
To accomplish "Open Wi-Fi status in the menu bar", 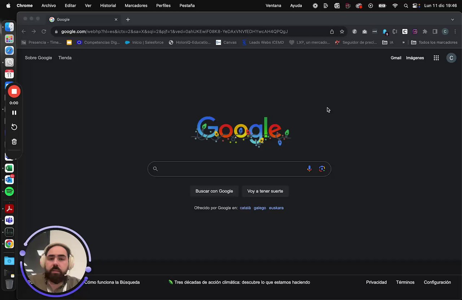I will coord(395,5).
